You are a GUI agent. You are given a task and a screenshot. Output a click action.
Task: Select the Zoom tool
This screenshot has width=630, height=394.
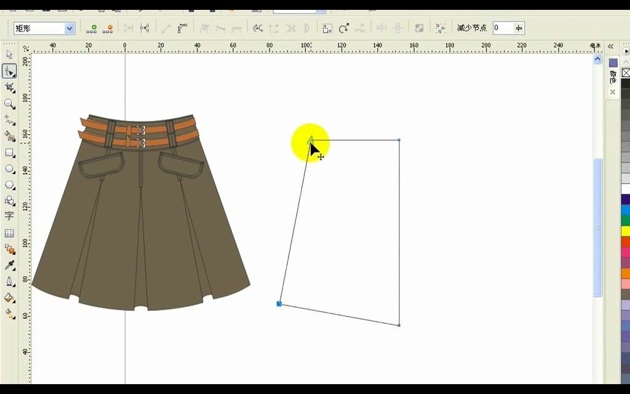[x=9, y=104]
